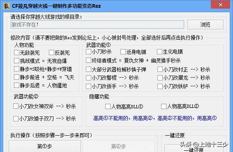Click the window title text
Viewport: 233px width, 152px height.
point(56,6)
